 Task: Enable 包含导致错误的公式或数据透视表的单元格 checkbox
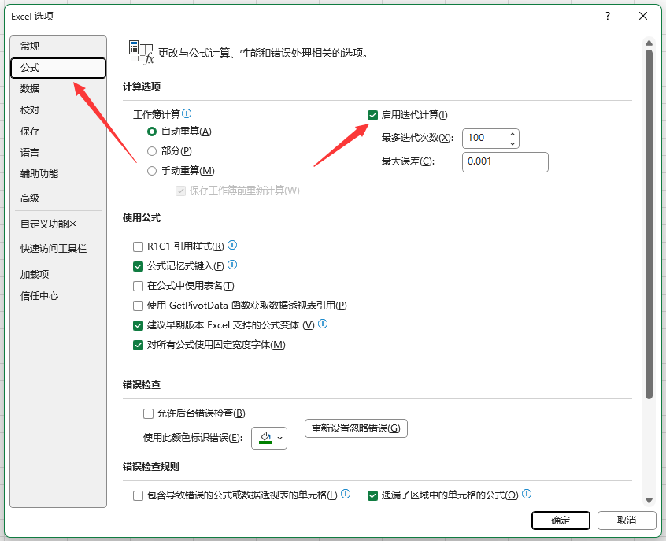coord(138,495)
